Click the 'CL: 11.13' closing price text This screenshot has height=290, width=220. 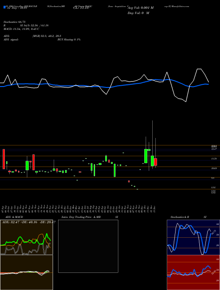pos(81,8)
